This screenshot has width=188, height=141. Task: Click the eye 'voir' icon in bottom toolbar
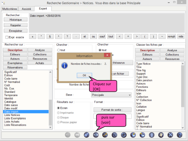click(96, 135)
